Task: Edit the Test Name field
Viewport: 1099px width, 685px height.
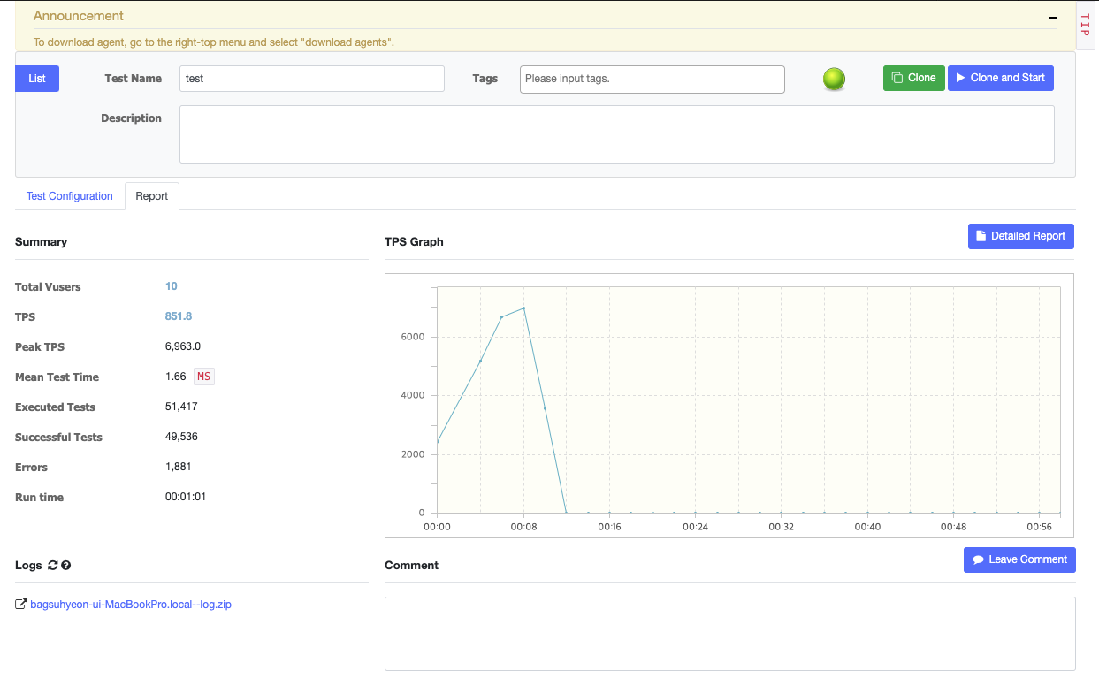Action: [312, 79]
